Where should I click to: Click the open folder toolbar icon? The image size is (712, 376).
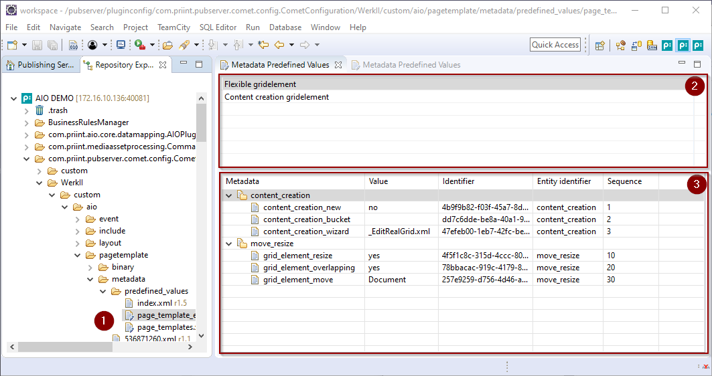coord(167,45)
